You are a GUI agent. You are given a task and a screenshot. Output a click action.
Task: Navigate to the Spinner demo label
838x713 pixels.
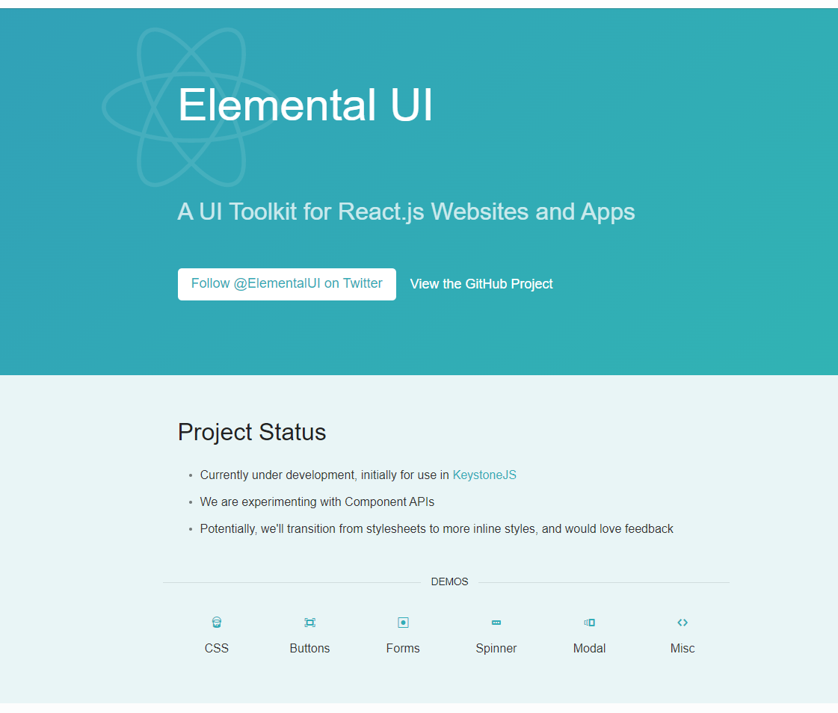[x=496, y=648]
